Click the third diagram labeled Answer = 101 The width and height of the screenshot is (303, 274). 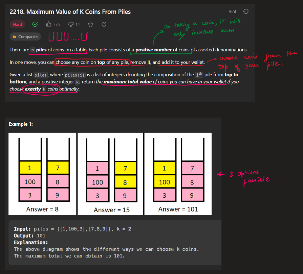point(178,174)
